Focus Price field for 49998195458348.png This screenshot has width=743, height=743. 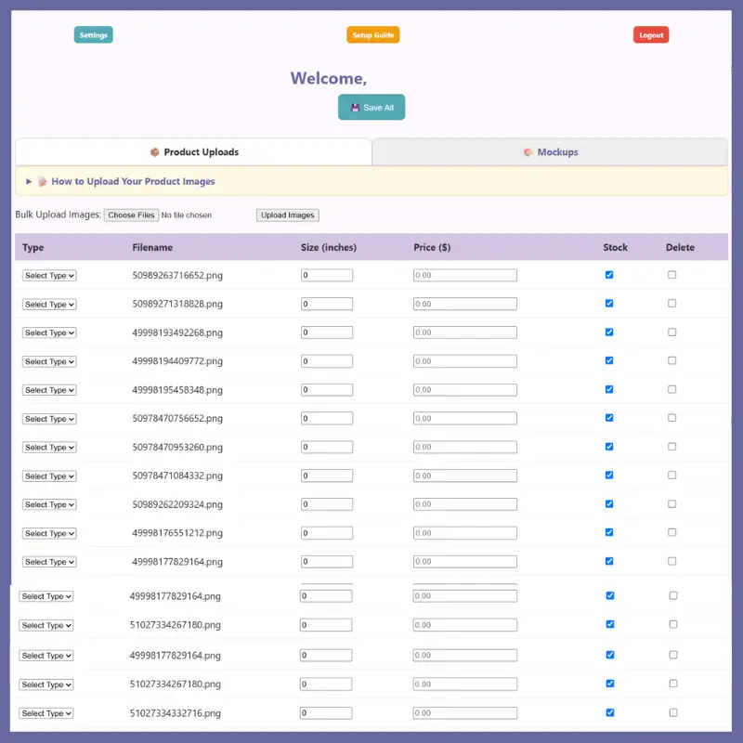click(465, 390)
